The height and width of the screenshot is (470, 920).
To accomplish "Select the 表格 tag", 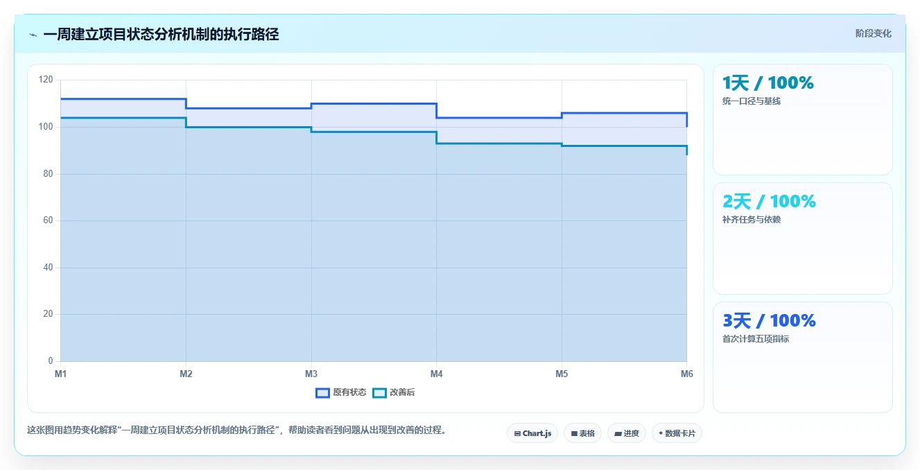I will click(582, 433).
